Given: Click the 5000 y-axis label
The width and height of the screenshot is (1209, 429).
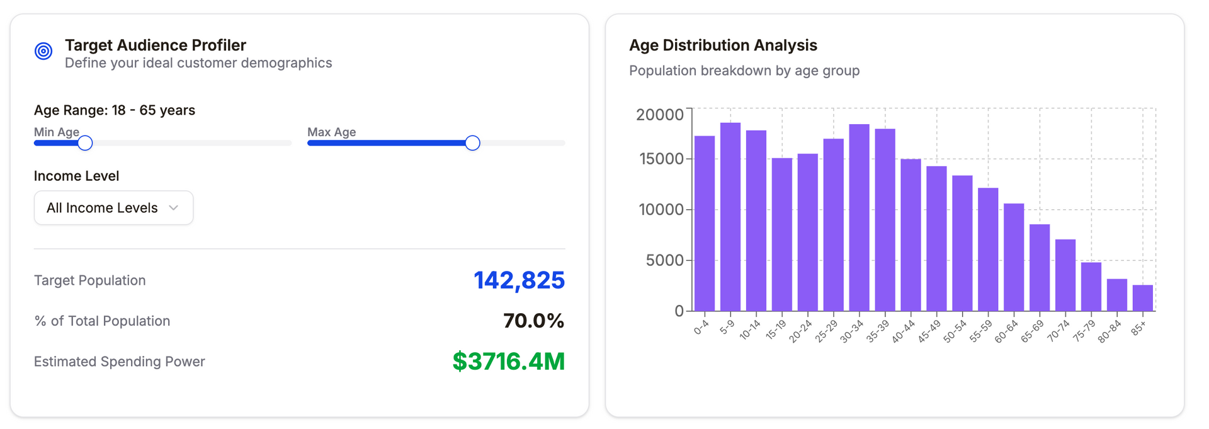Looking at the screenshot, I should 665,260.
